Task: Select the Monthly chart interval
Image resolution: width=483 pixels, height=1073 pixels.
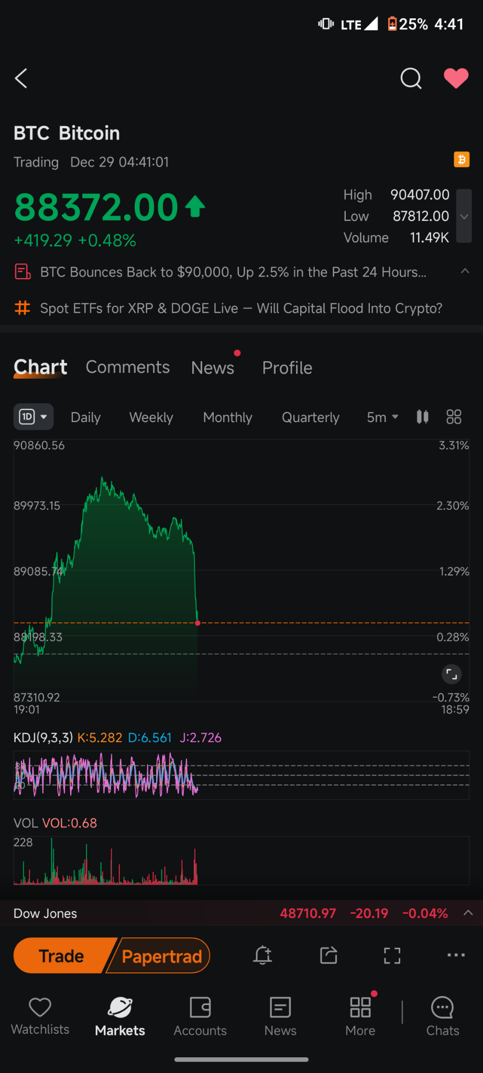Action: click(x=227, y=417)
